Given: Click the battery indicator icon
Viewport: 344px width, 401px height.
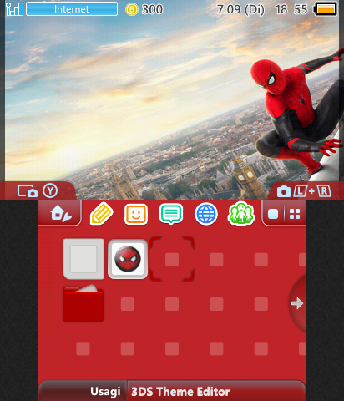Looking at the screenshot, I should point(326,9).
